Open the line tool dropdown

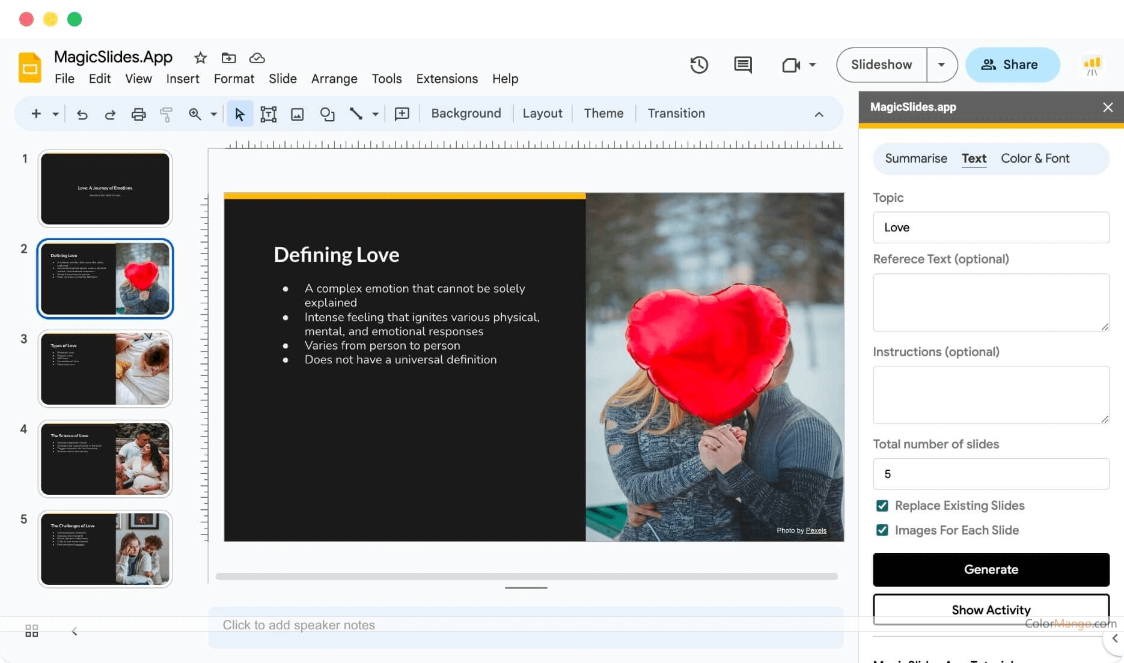375,114
